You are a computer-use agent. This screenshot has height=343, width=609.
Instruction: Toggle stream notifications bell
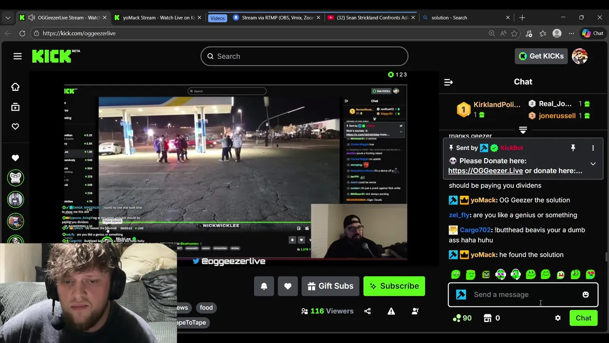(264, 286)
